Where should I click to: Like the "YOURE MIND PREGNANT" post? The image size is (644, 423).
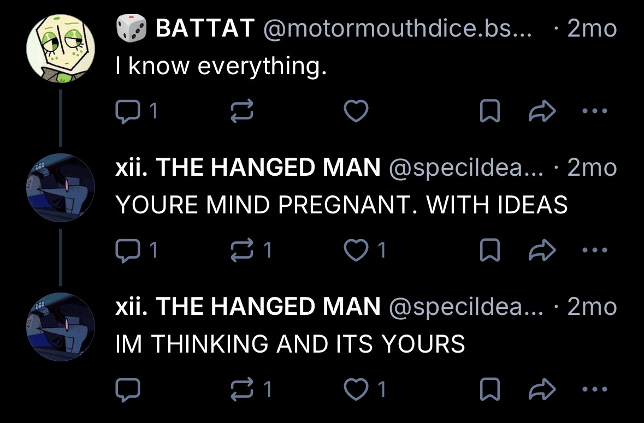(x=356, y=251)
